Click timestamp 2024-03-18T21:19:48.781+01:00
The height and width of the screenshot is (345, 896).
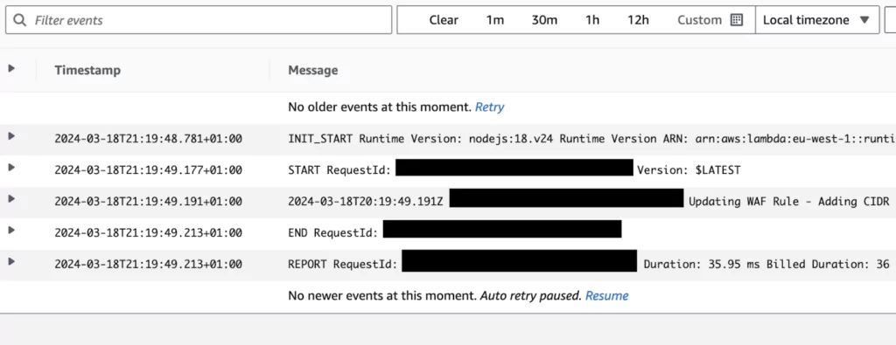click(148, 139)
